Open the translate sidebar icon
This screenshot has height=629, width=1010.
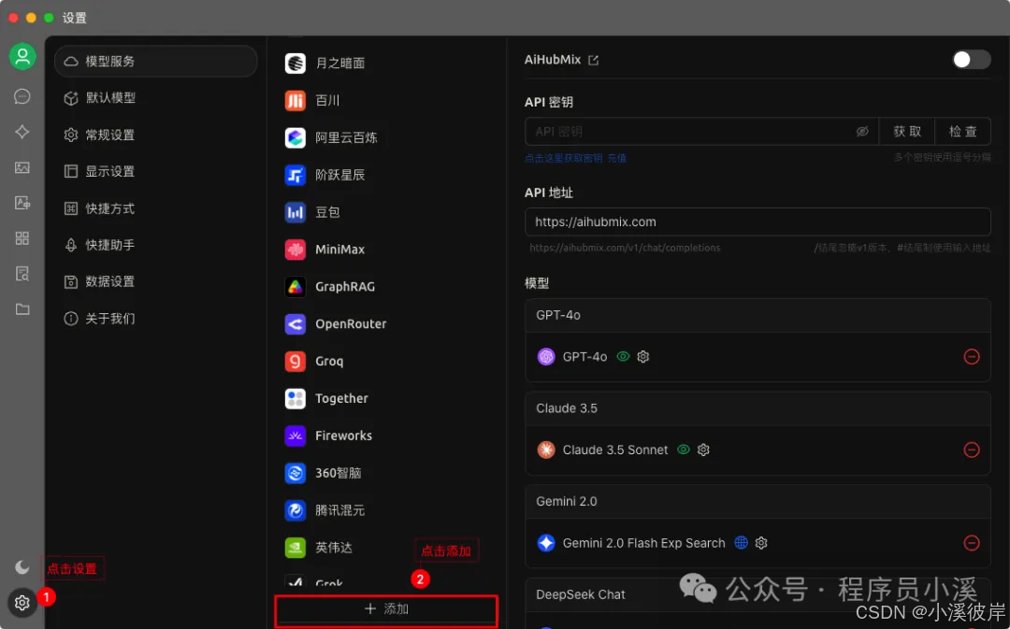point(22,203)
